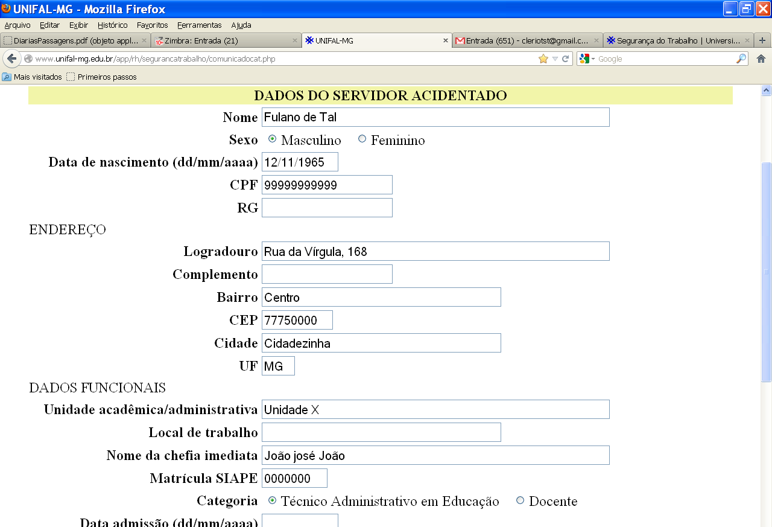Click the Matrícula SIAPE field

(294, 478)
